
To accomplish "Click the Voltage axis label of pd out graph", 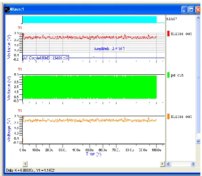I will click(9, 88).
